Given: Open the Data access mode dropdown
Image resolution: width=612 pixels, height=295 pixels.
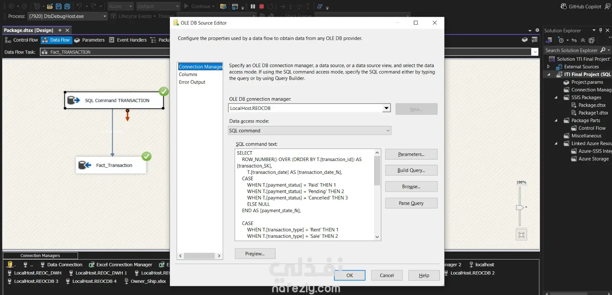Looking at the screenshot, I should [x=388, y=131].
